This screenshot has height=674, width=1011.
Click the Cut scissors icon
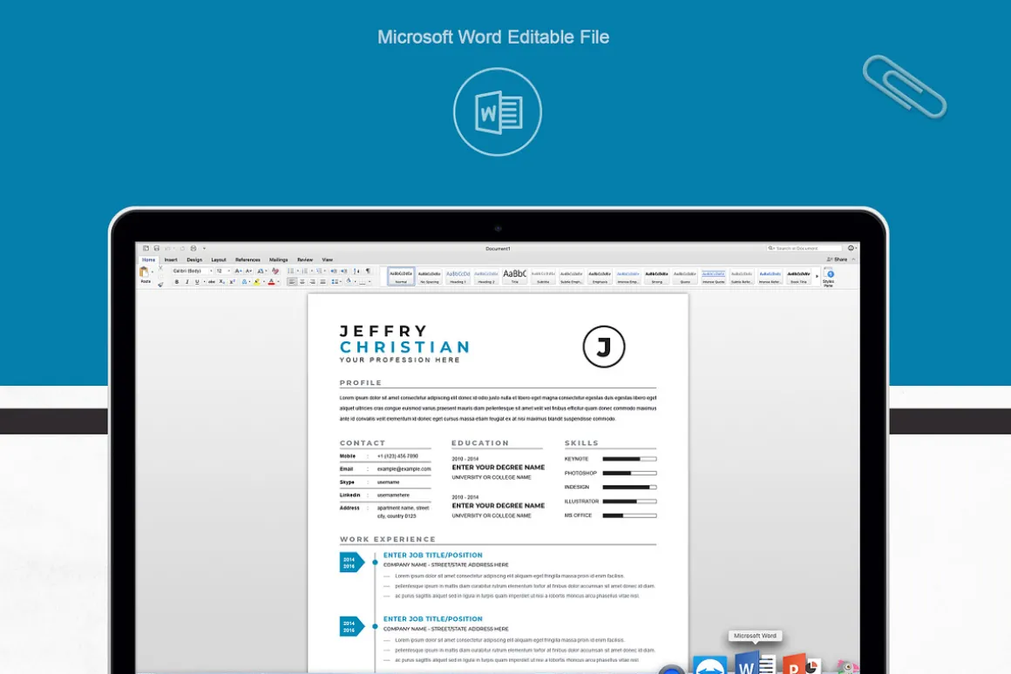point(160,268)
